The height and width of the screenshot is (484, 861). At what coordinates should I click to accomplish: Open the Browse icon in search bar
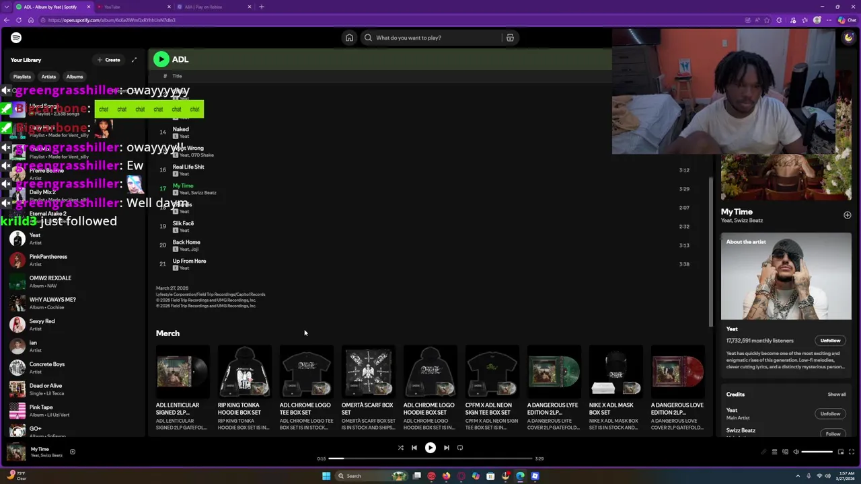(x=510, y=38)
